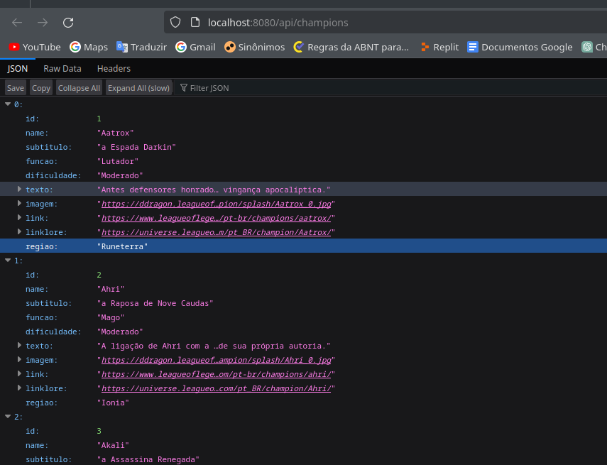Screen dimensions: 607x465
Task: Open the Aatrox splash image link
Action: pos(213,204)
